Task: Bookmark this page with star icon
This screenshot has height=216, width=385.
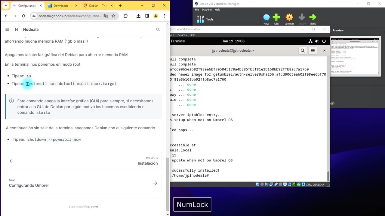Action: pos(113,16)
